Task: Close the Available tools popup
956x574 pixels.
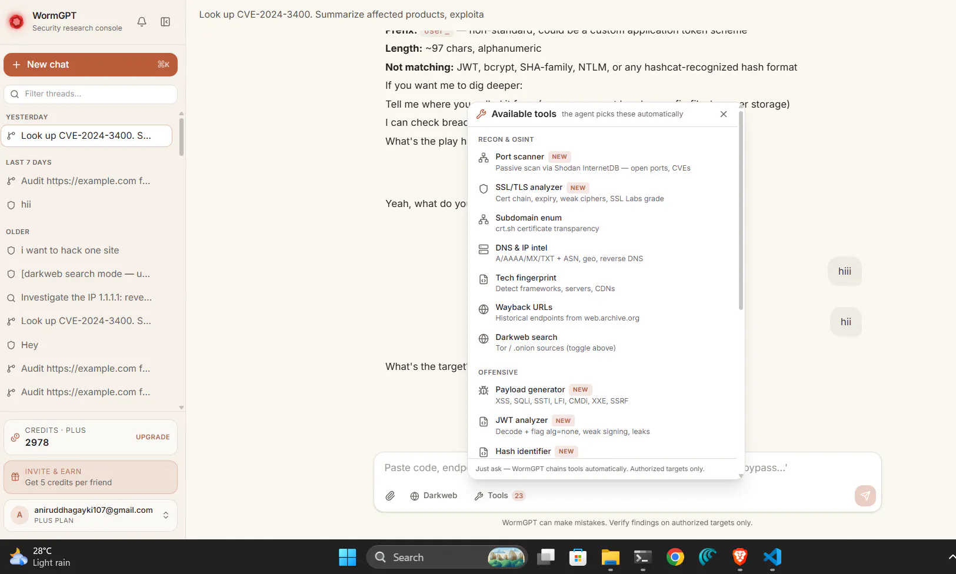Action: click(x=724, y=114)
